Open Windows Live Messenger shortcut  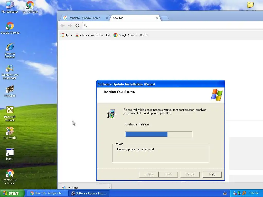point(10,72)
